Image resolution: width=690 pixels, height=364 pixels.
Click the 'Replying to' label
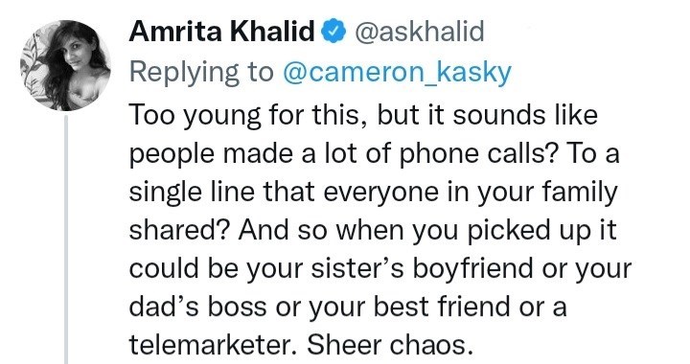(200, 73)
